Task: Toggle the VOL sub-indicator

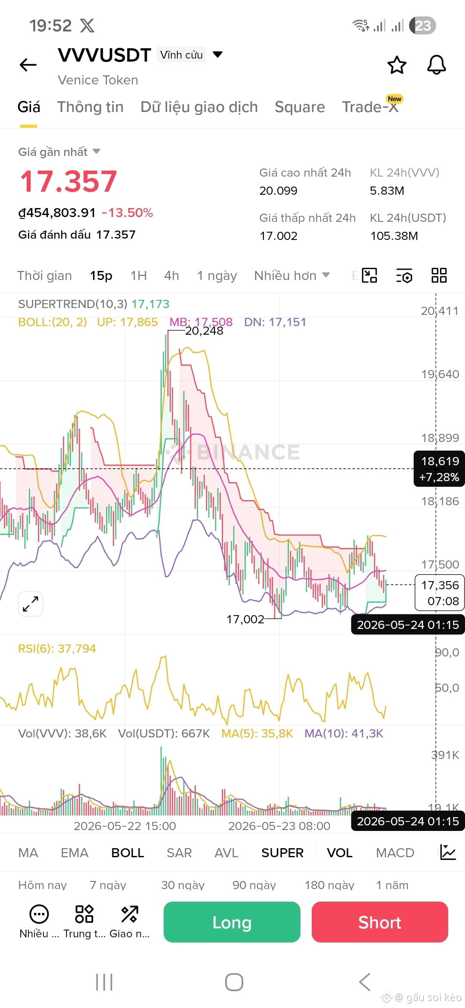Action: (340, 852)
